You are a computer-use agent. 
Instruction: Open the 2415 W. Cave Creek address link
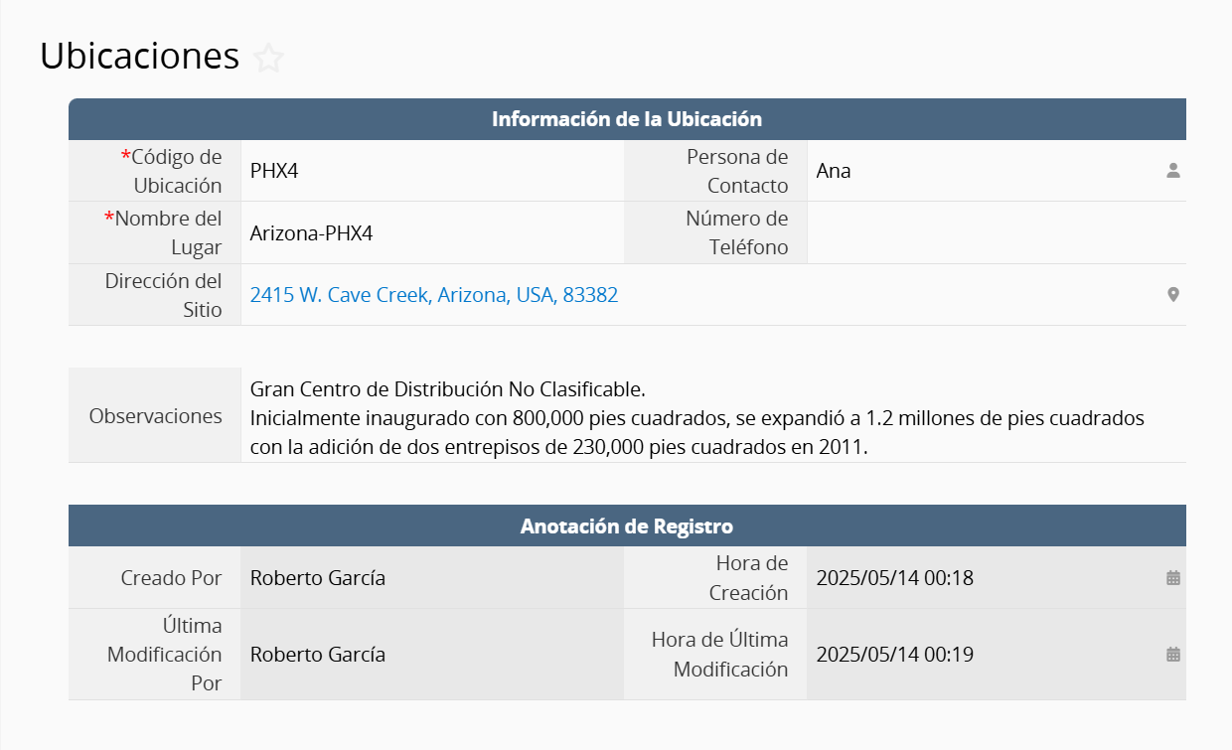(434, 295)
